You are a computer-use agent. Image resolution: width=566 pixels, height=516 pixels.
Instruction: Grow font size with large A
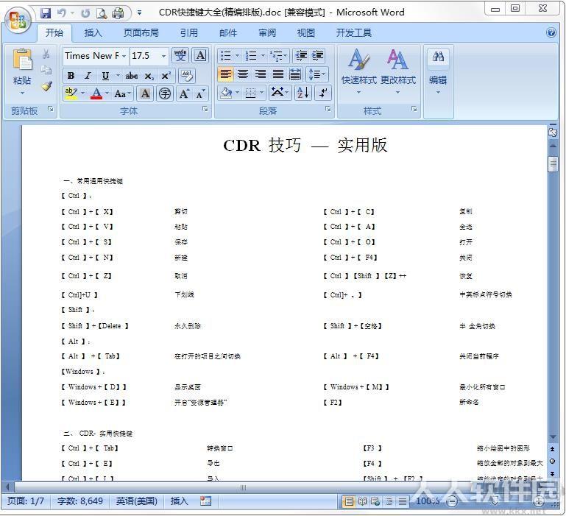point(184,94)
